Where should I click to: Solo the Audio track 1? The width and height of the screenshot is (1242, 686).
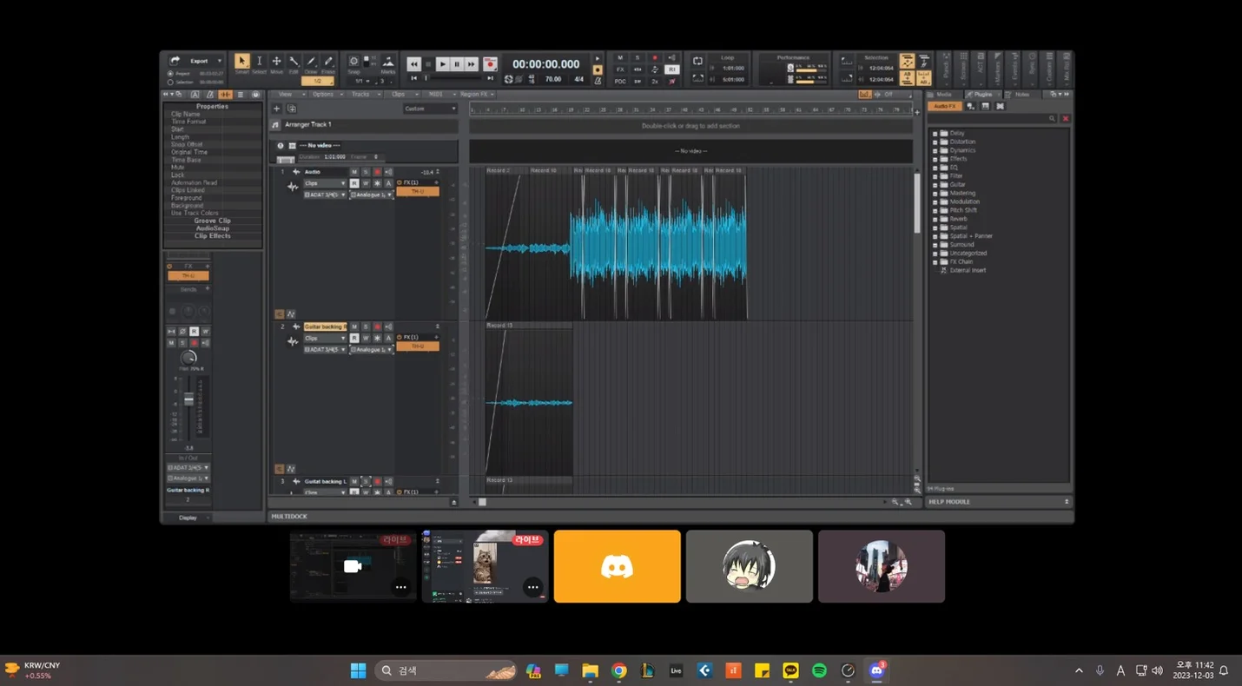click(x=366, y=172)
